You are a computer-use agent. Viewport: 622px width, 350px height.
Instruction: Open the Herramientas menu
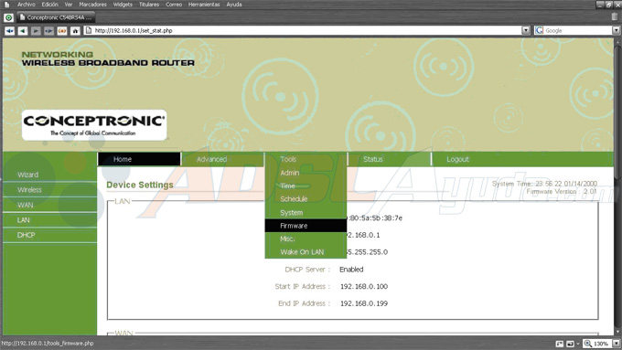pos(204,5)
